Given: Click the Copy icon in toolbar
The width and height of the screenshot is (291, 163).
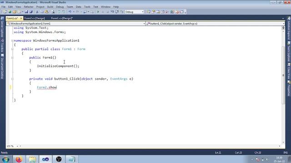Looking at the screenshot, I should coord(42,12).
